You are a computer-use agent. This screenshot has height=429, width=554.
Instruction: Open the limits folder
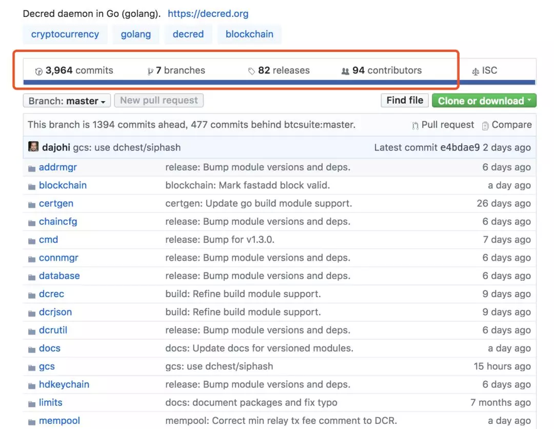pyautogui.click(x=50, y=402)
